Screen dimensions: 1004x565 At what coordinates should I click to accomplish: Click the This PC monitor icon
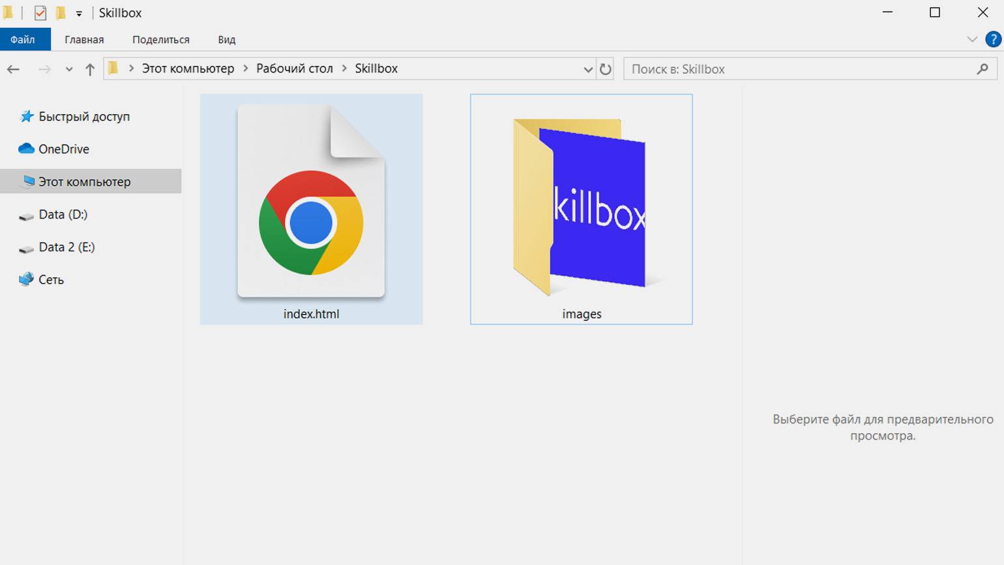(x=28, y=181)
